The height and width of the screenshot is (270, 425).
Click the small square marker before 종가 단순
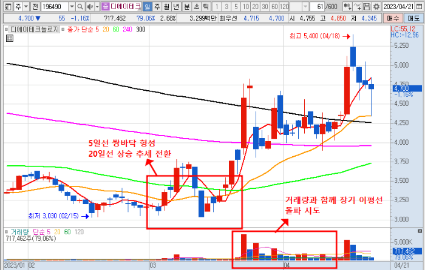tap(63, 29)
